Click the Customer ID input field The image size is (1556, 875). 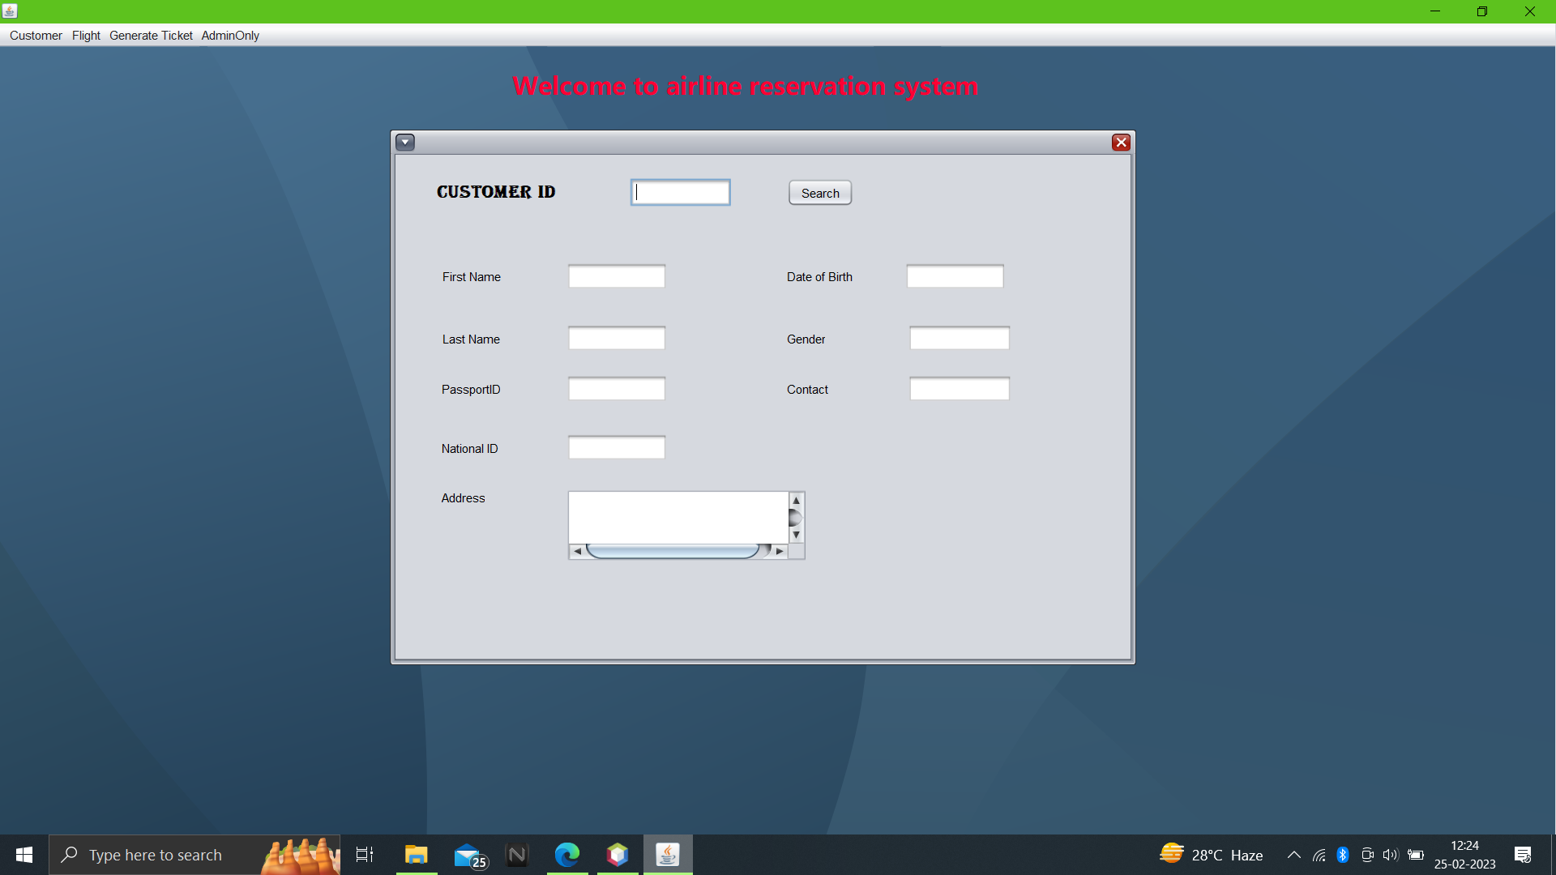click(680, 192)
